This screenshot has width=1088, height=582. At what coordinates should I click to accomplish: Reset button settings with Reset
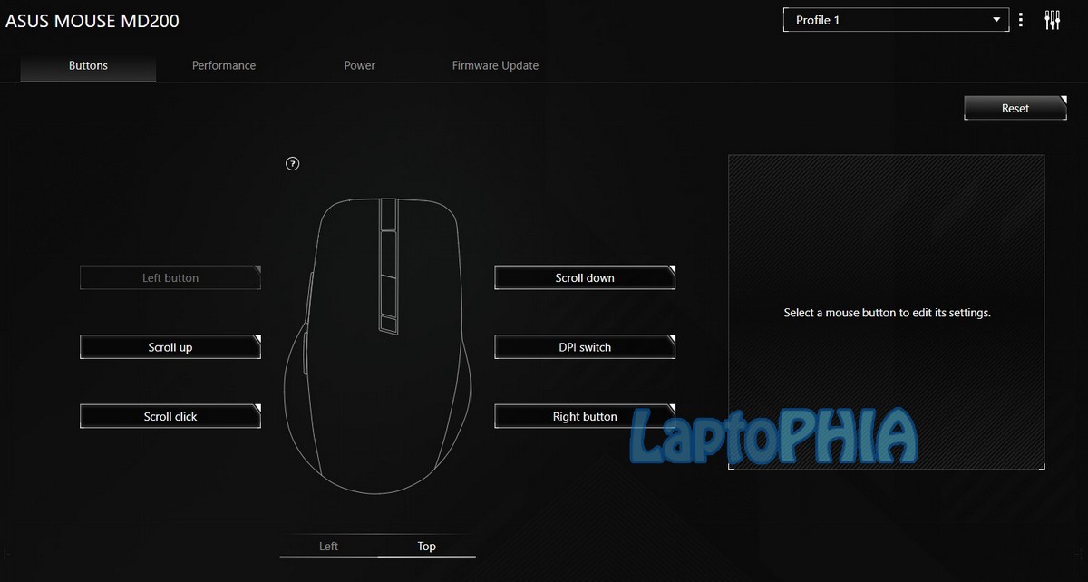pyautogui.click(x=1015, y=108)
